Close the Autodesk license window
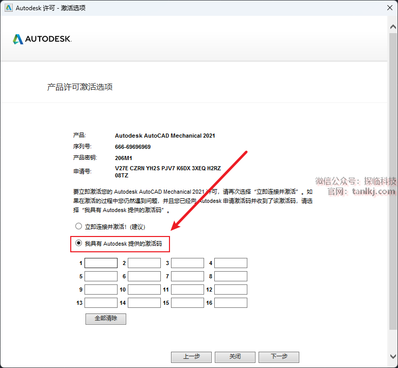The image size is (398, 368). [390, 8]
